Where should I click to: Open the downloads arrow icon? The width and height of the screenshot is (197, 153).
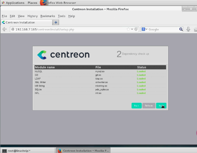pyautogui.click(x=188, y=29)
